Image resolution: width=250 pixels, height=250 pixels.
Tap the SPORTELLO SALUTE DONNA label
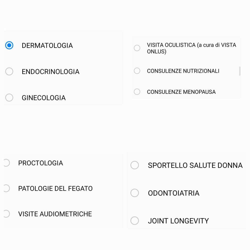click(x=195, y=165)
